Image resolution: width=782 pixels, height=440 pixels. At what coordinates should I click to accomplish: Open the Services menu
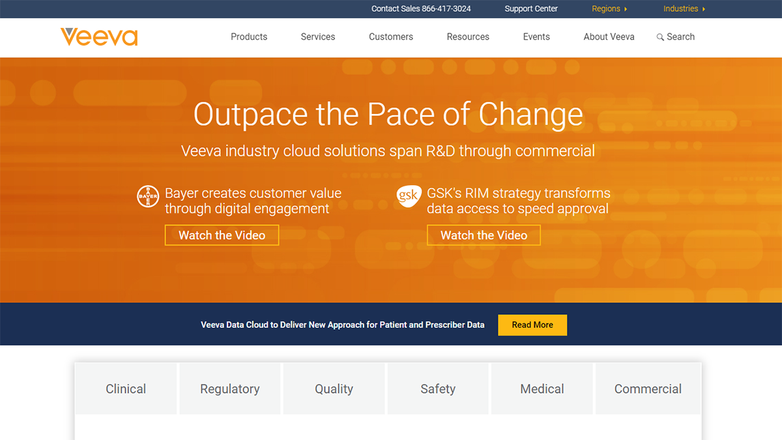tap(318, 37)
